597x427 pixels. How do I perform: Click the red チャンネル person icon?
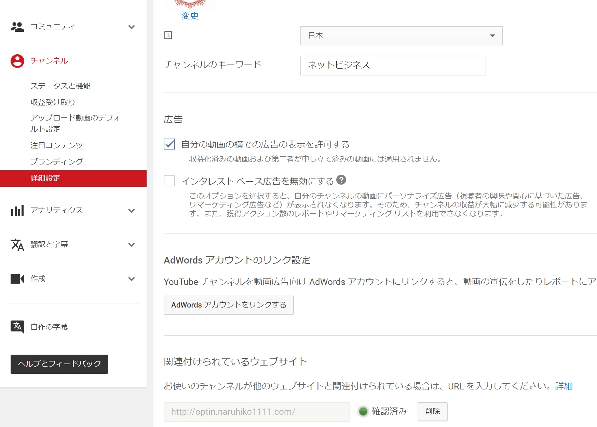(x=17, y=61)
